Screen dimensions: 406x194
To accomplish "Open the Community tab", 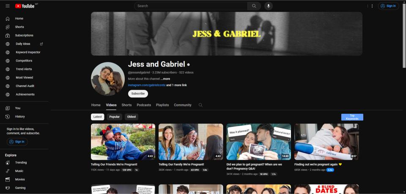I will click(x=183, y=105).
